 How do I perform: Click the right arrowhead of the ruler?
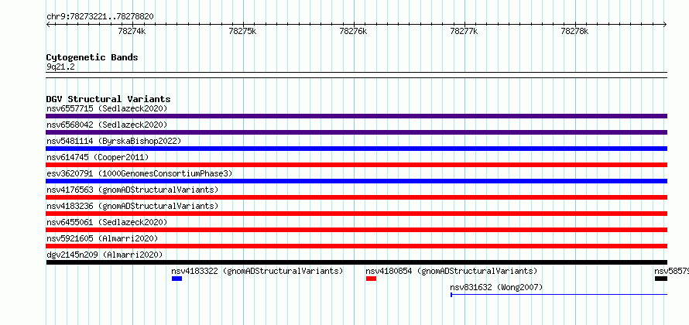tap(665, 24)
